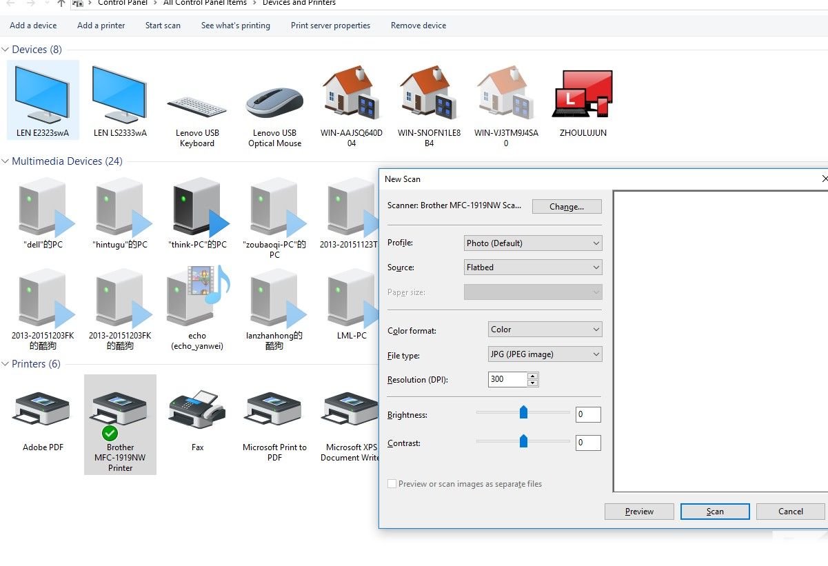The height and width of the screenshot is (566, 828).
Task: Open Print server properties
Action: pos(330,26)
